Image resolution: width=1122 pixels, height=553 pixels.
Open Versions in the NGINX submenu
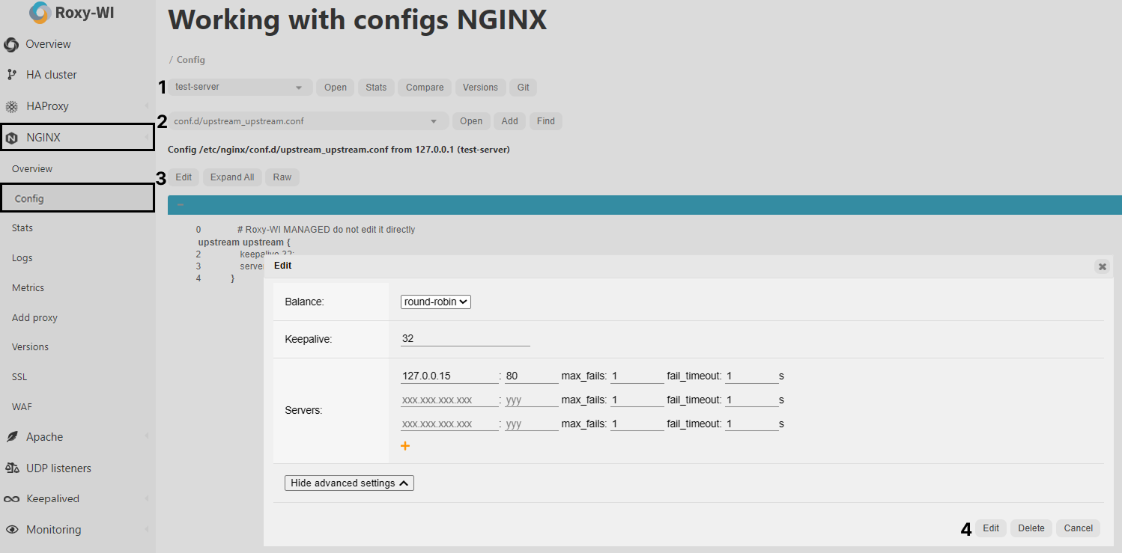[x=30, y=347]
